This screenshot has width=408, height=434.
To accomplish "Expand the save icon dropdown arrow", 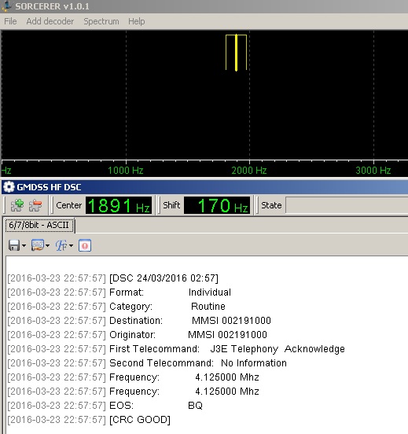I will click(24, 245).
